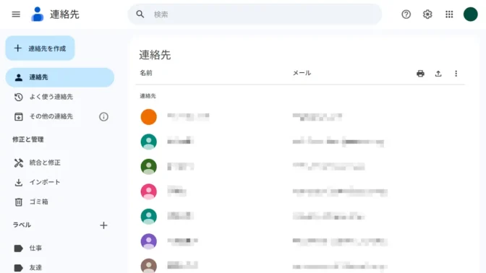Click the tag icon of 友達

click(19, 268)
